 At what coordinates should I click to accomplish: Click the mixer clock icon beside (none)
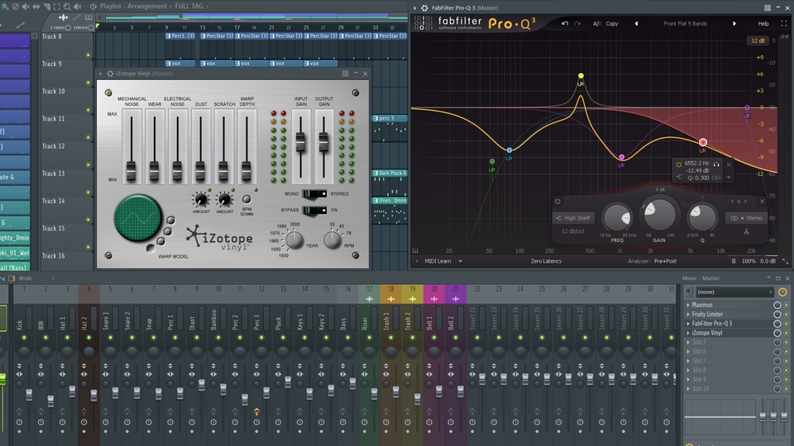click(x=782, y=292)
